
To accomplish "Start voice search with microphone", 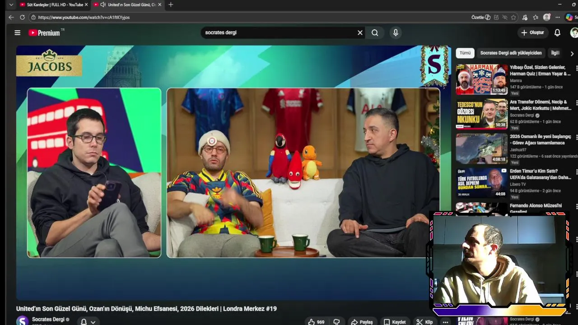I will 396,32.
